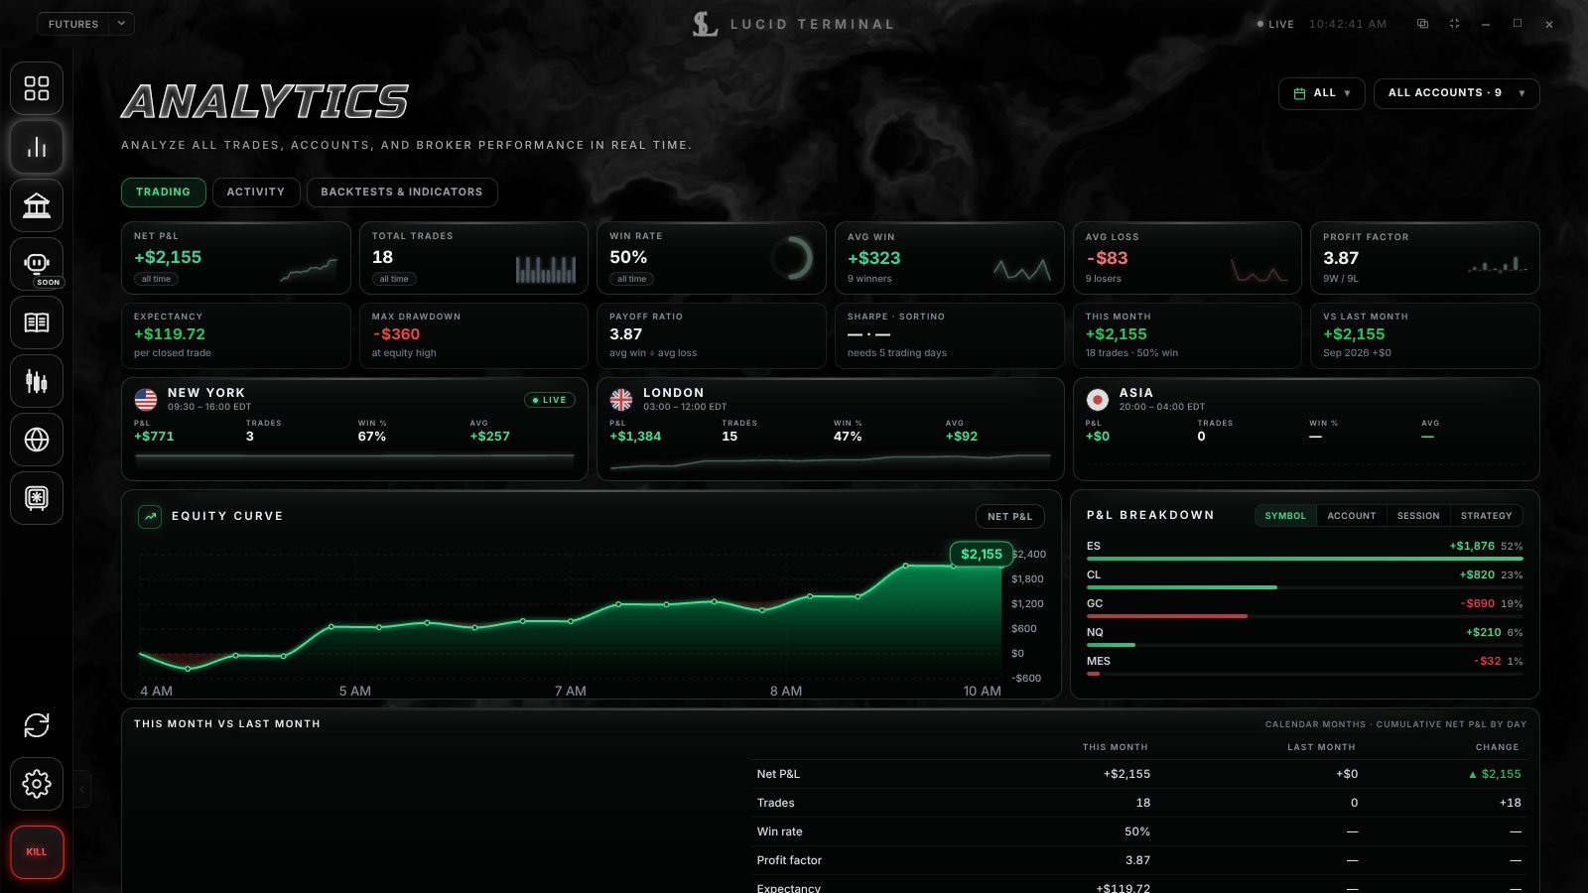This screenshot has width=1588, height=893.
Task: Switch to the TRADING tab
Action: point(163,192)
